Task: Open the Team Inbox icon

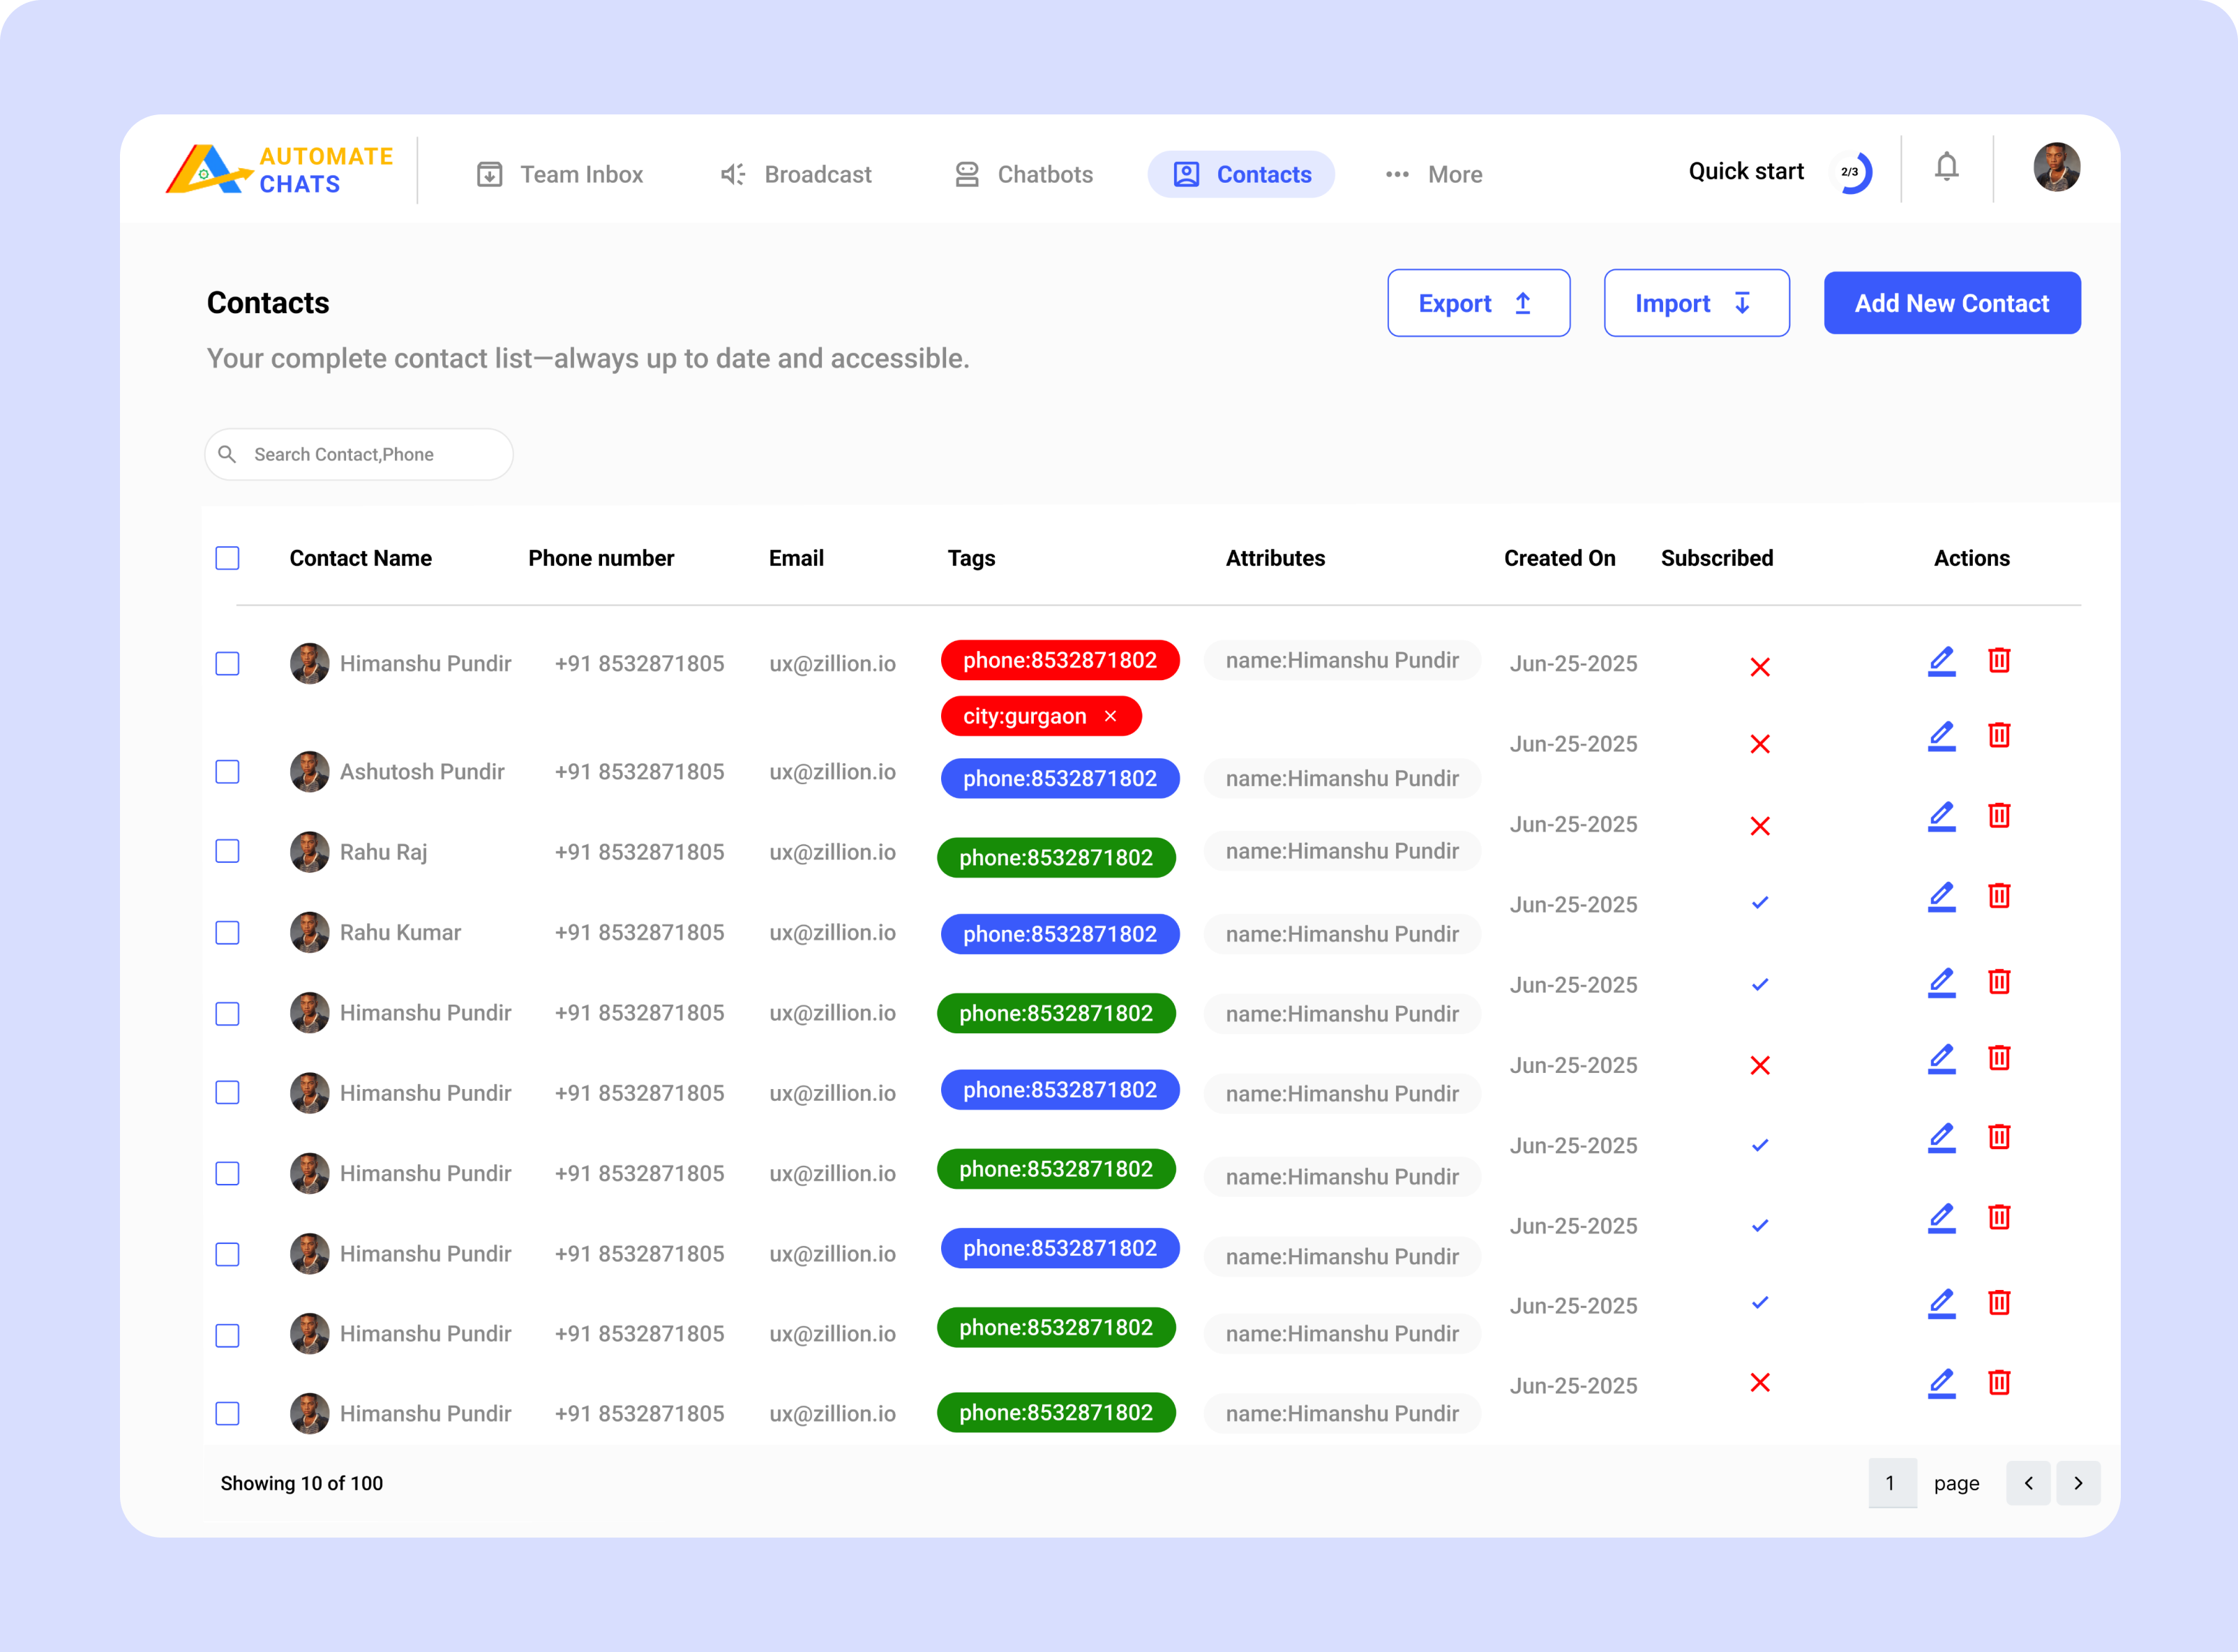Action: tap(489, 173)
